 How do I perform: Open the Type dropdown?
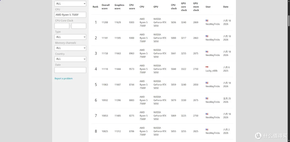pyautogui.click(x=70, y=37)
